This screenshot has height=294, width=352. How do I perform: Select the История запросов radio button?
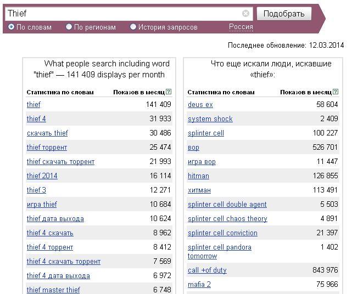pos(133,27)
